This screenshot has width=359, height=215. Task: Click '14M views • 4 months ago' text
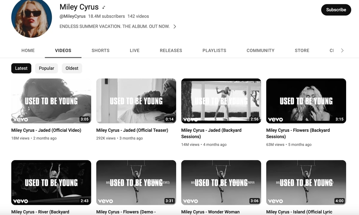coord(204,145)
